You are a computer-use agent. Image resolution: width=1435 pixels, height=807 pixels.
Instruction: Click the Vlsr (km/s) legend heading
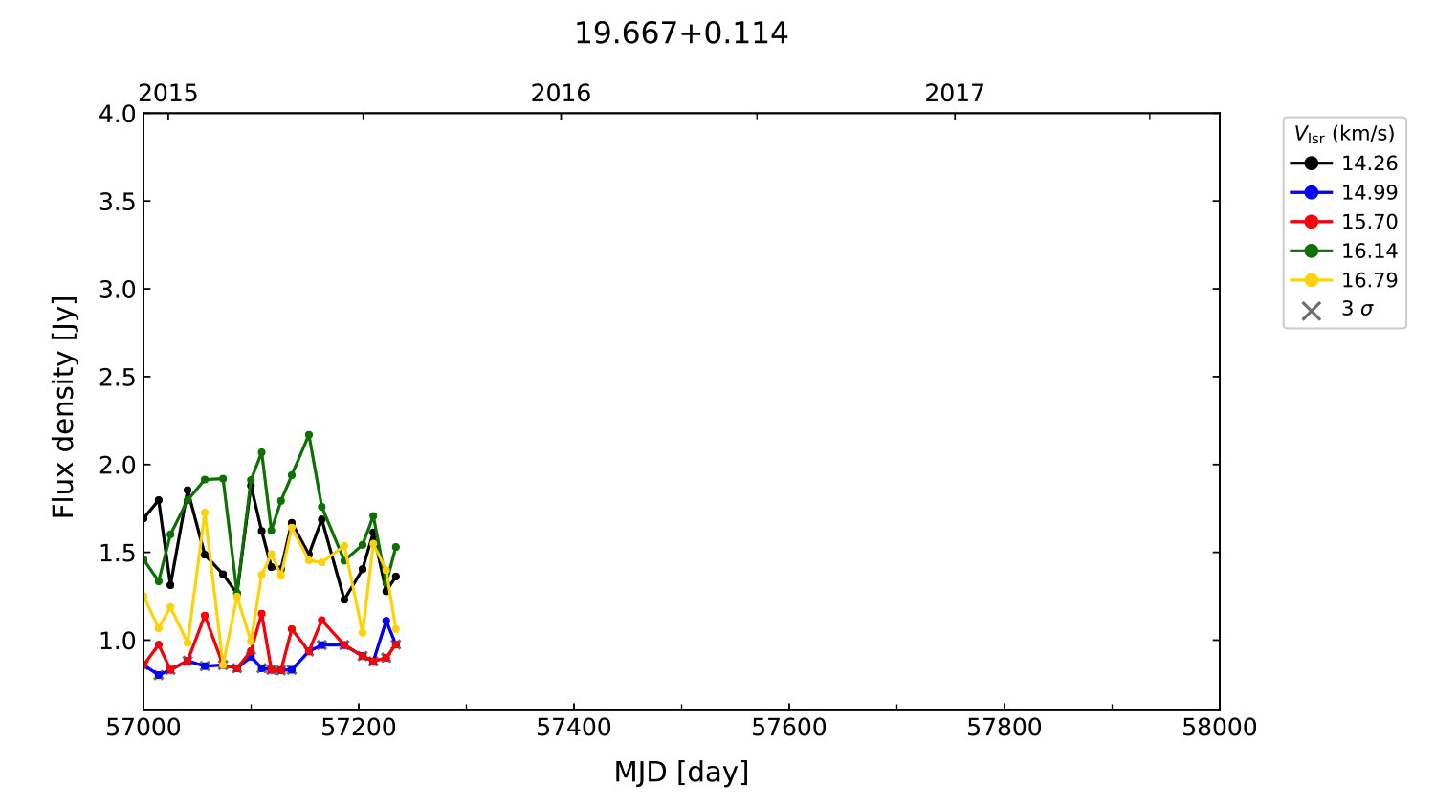pyautogui.click(x=1344, y=134)
